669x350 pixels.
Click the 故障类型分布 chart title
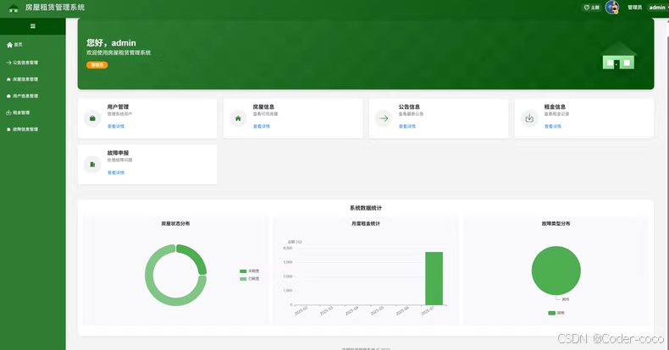click(x=556, y=223)
